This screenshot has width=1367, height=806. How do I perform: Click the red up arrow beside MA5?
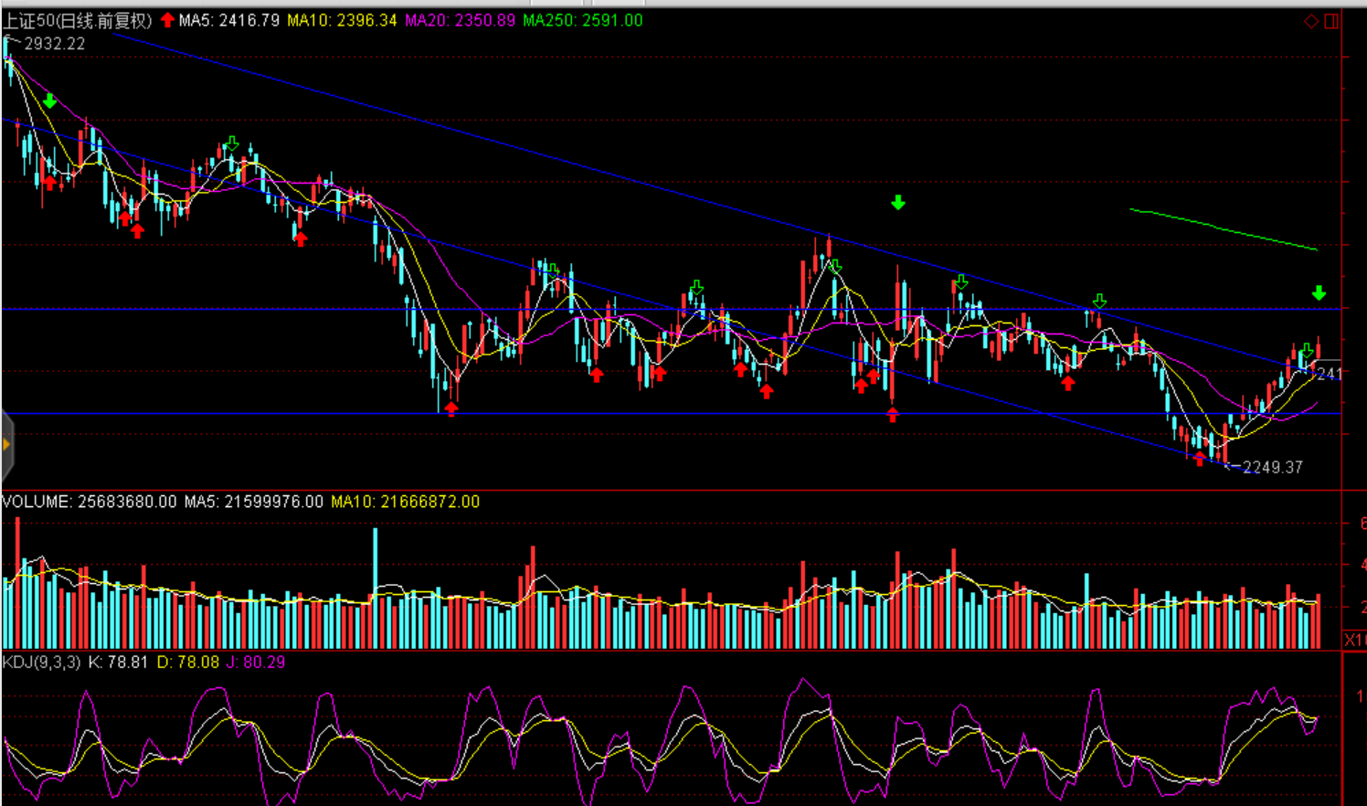[167, 20]
